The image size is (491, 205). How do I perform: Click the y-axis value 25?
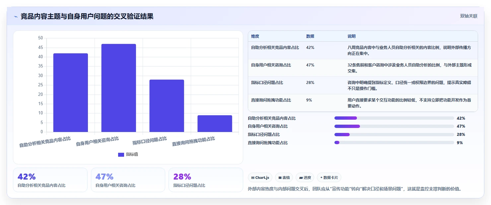(x=40, y=85)
